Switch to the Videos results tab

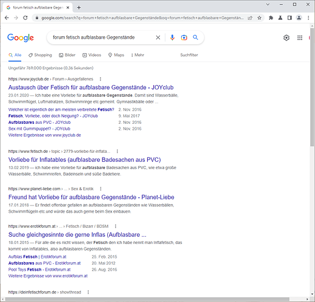pyautogui.click(x=91, y=55)
